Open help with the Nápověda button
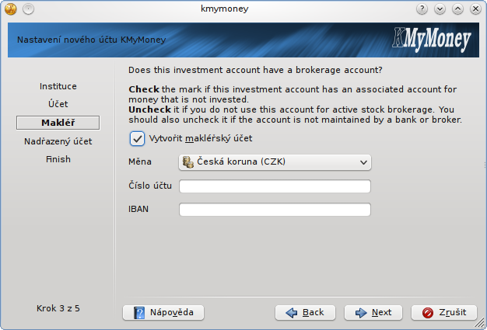This screenshot has height=330, width=487. (x=163, y=312)
